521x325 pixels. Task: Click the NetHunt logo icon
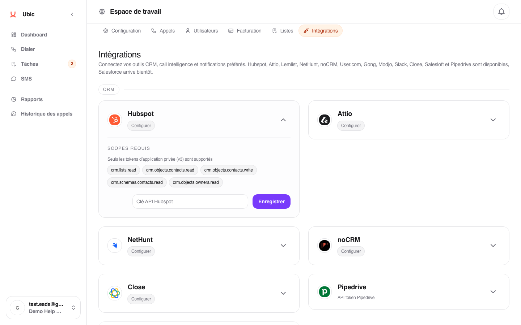[115, 246]
